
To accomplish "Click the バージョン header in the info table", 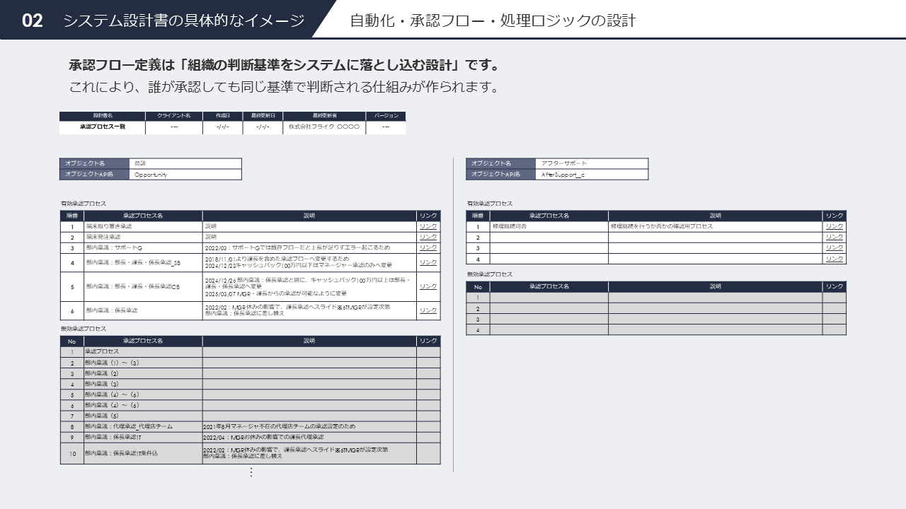I will 385,116.
